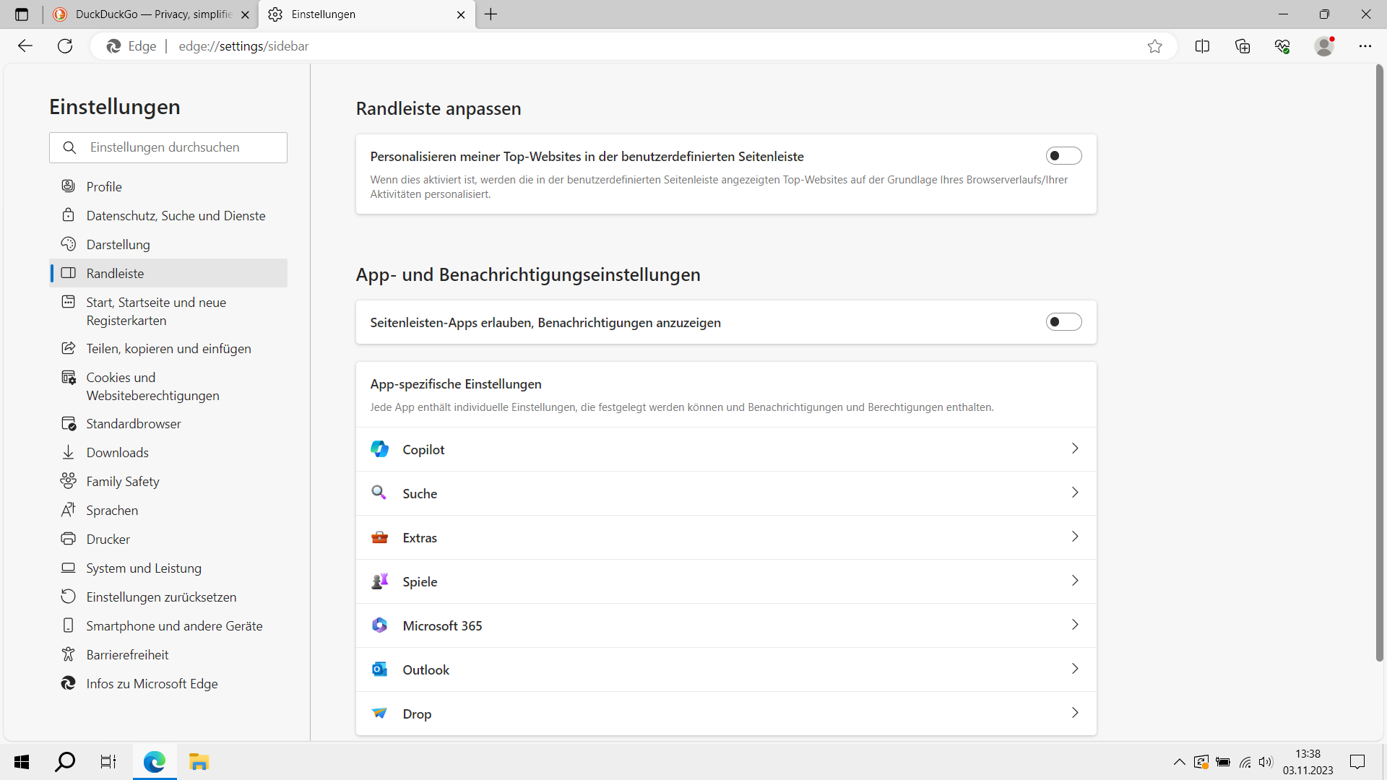
Task: Click the Einstellungen durchsuchen search field
Action: [177, 147]
